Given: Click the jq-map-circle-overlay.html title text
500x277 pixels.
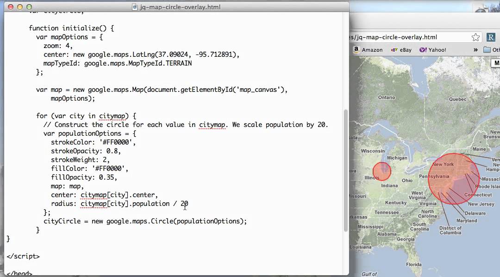Looking at the screenshot, I should pos(180,7).
